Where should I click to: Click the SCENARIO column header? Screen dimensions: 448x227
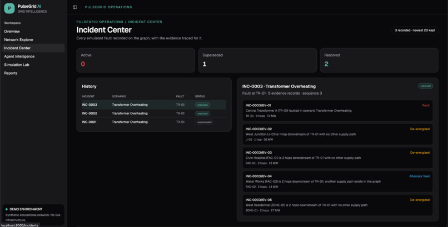(x=119, y=96)
